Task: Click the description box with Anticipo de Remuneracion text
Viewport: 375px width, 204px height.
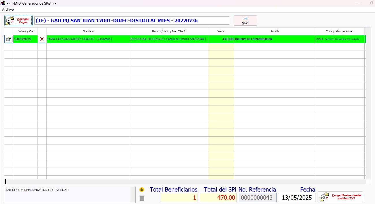Action: pos(68,194)
